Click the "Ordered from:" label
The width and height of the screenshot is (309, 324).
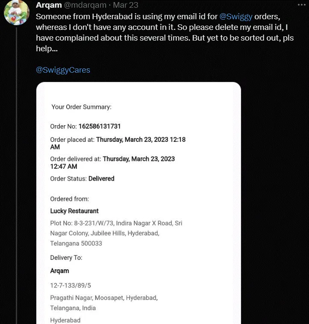(x=69, y=199)
